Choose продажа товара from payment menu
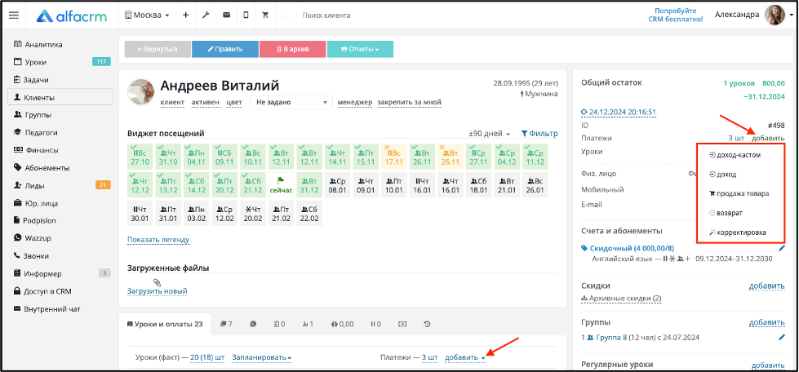The width and height of the screenshot is (799, 372). pos(740,193)
